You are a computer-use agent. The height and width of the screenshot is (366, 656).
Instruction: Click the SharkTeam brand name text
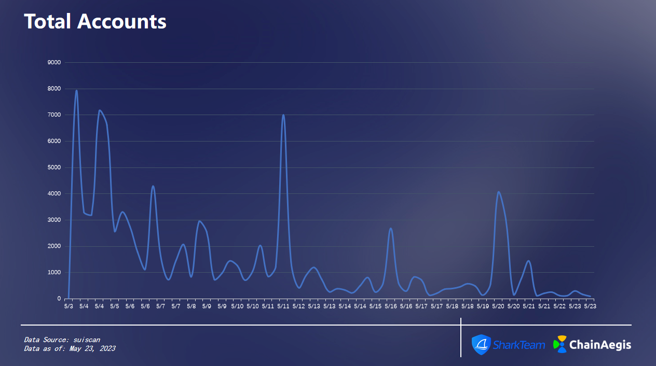tap(518, 345)
